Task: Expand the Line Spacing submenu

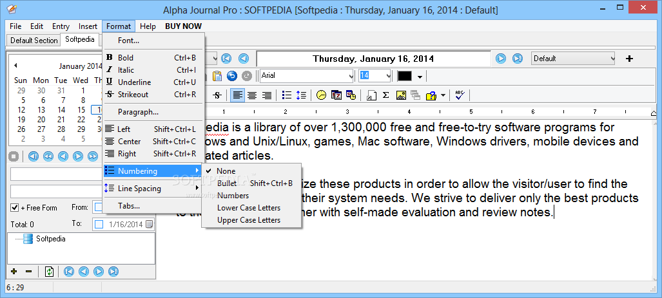Action: coord(153,189)
